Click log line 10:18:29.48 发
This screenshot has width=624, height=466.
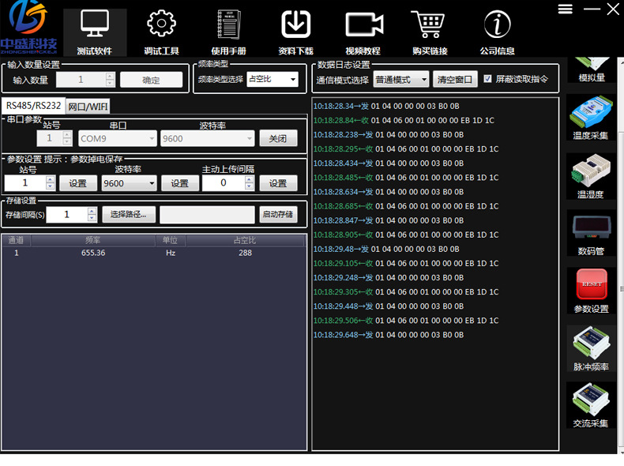tap(386, 249)
